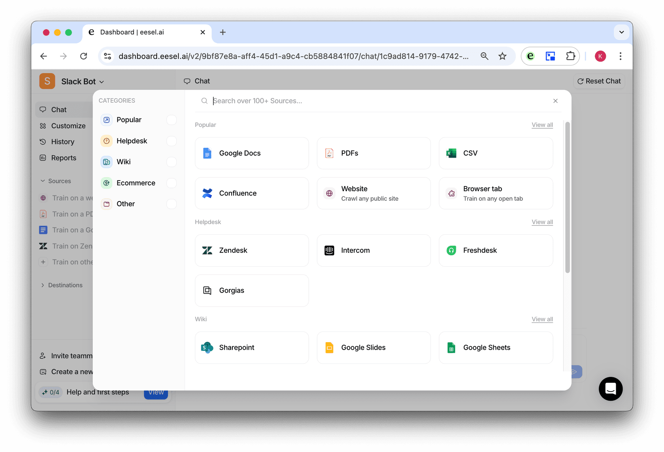664x452 pixels.
Task: Click the Reset Chat button
Action: (599, 81)
